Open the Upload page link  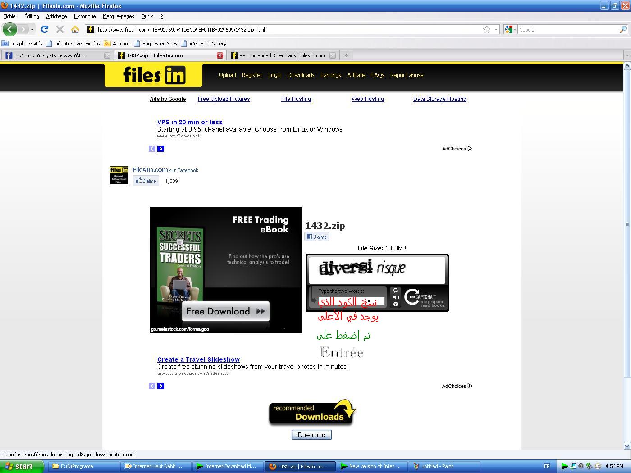(227, 75)
